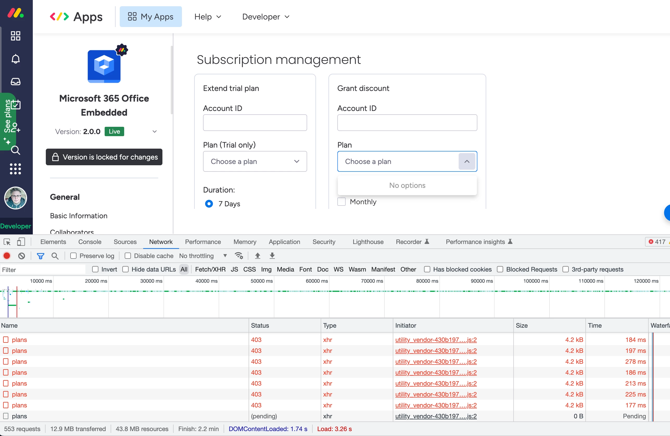
Task: Click the left panel scrollbar
Action: pos(172,80)
